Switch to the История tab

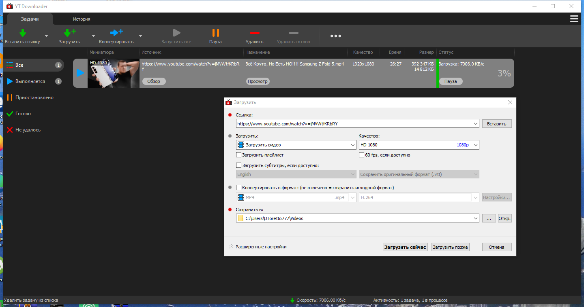pyautogui.click(x=82, y=19)
